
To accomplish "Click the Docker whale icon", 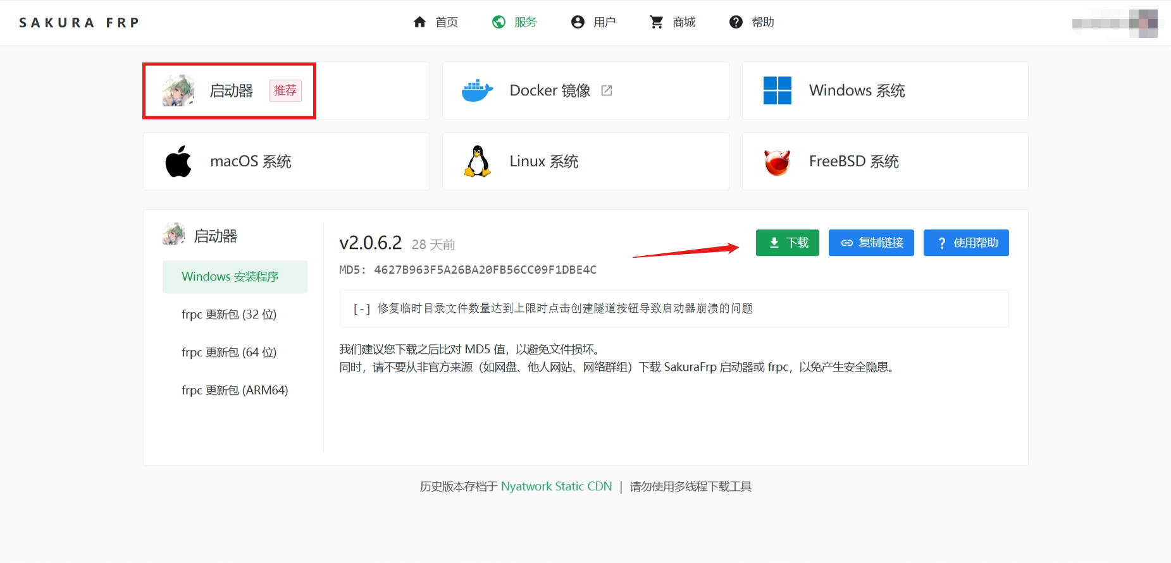I will point(477,91).
